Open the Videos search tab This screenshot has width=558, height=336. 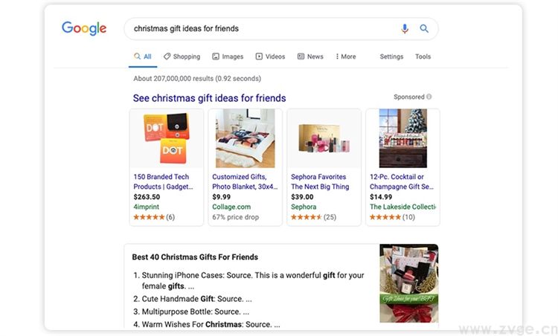pyautogui.click(x=270, y=56)
